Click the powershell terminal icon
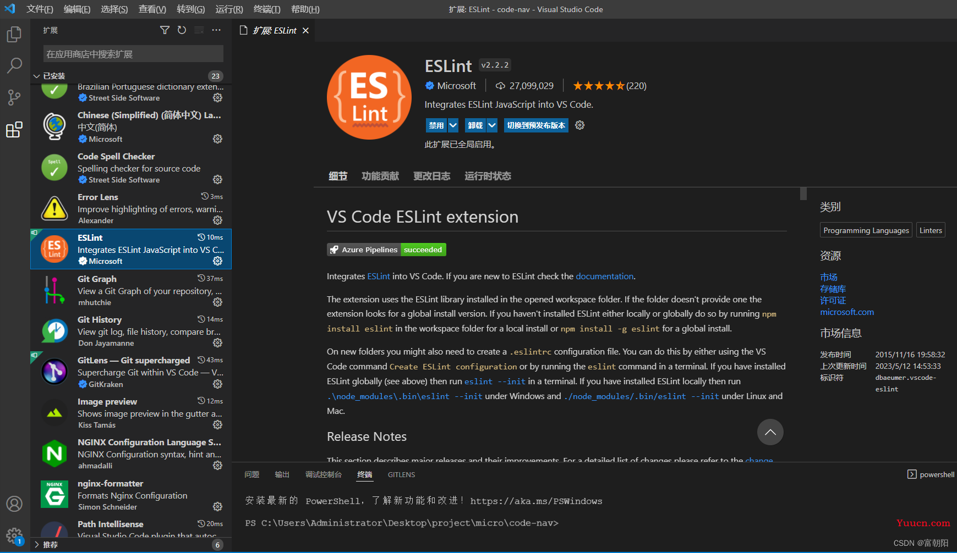This screenshot has height=553, width=957. (912, 474)
